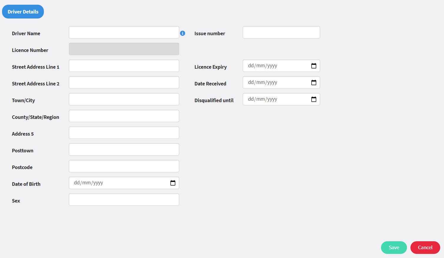Viewport: 444px width, 258px height.
Task: Click the Disqualified until date field
Action: tap(281, 99)
